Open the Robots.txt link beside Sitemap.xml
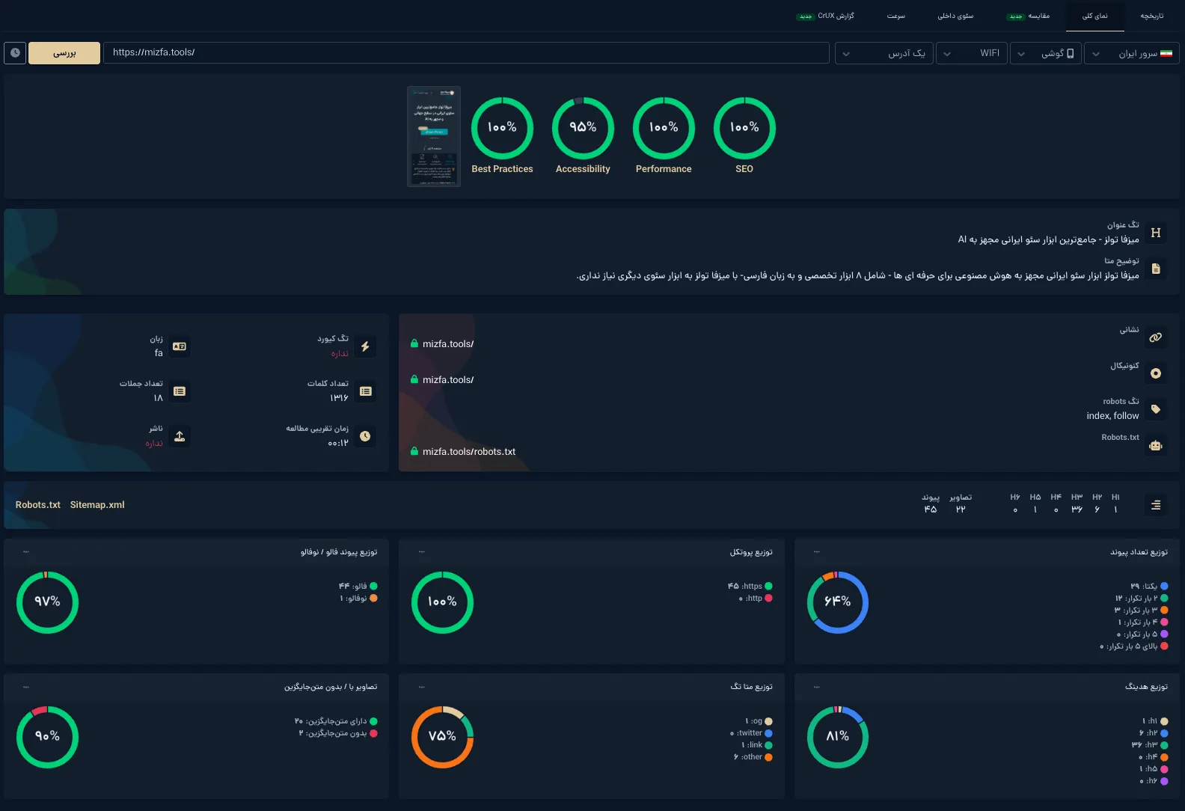 pyautogui.click(x=38, y=505)
